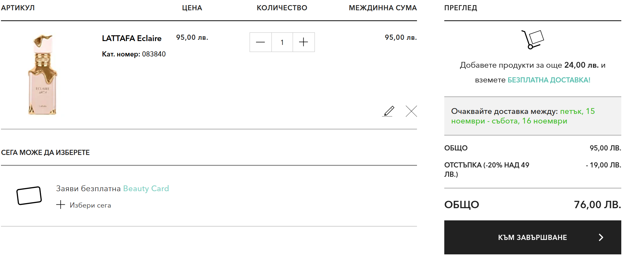Screen dimensions: 629x264
Task: Click the АРТИКУЛ column header
Action: [18, 8]
